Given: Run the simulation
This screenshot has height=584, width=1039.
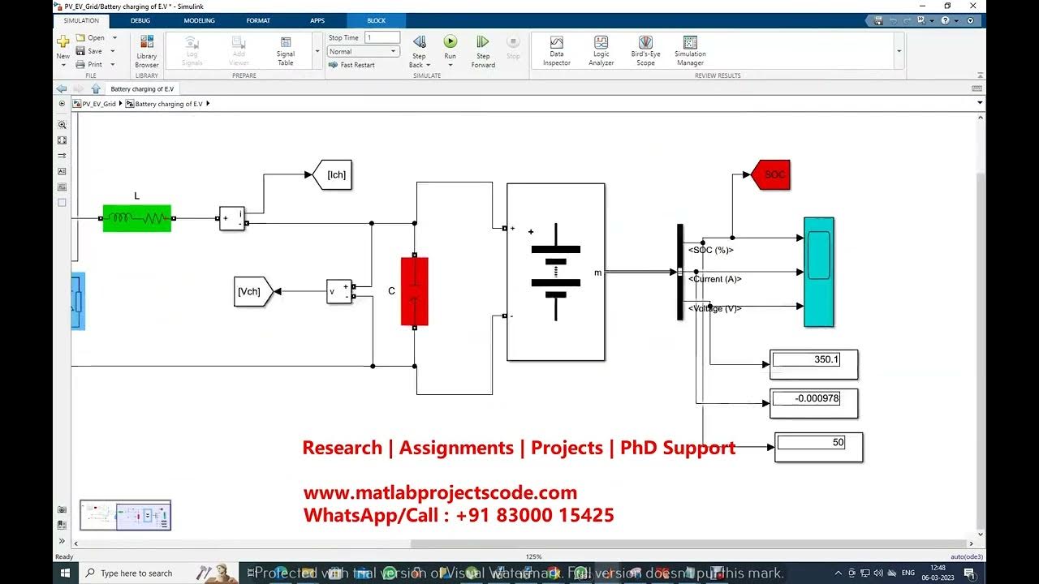Looking at the screenshot, I should coord(450,41).
